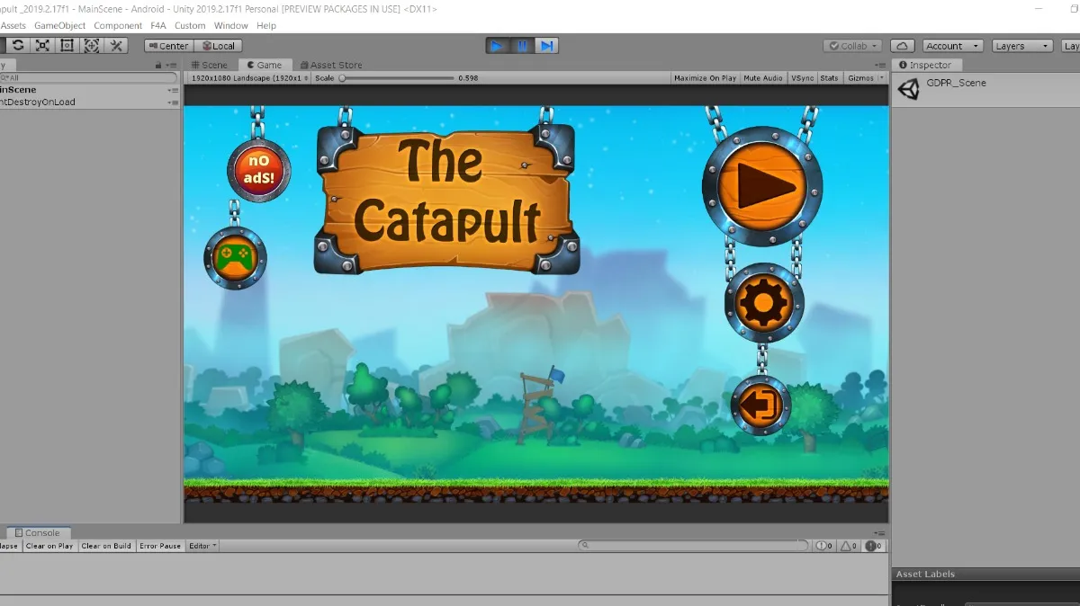The image size is (1080, 606).
Task: Step one frame forward in the editor
Action: point(547,46)
